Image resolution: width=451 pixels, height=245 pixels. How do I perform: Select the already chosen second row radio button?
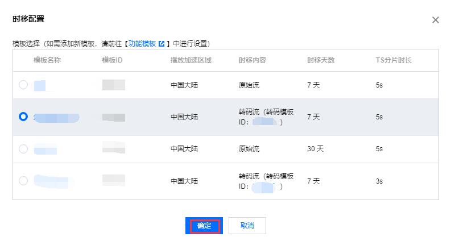23,117
